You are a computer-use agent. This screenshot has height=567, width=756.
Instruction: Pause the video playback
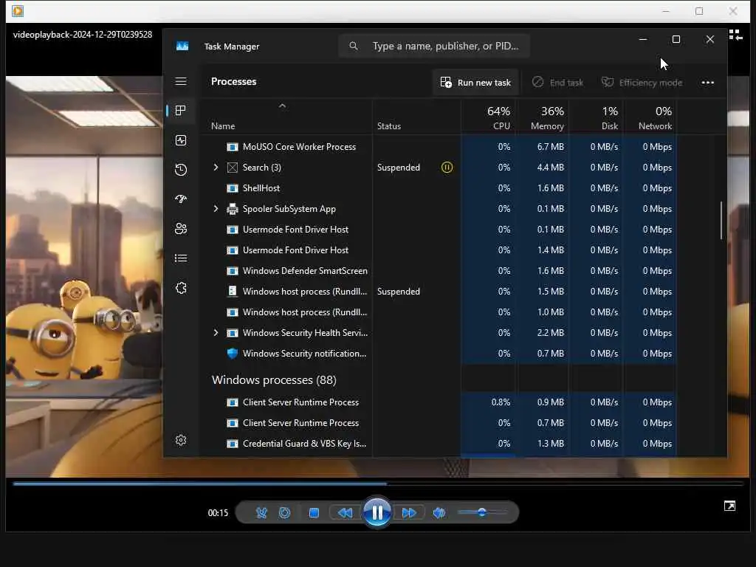pyautogui.click(x=377, y=512)
